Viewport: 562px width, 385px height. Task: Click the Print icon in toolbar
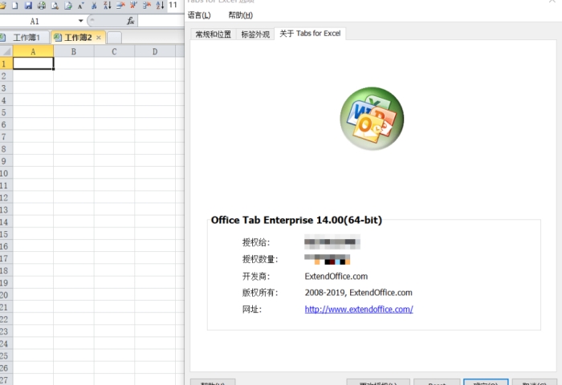[x=41, y=5]
